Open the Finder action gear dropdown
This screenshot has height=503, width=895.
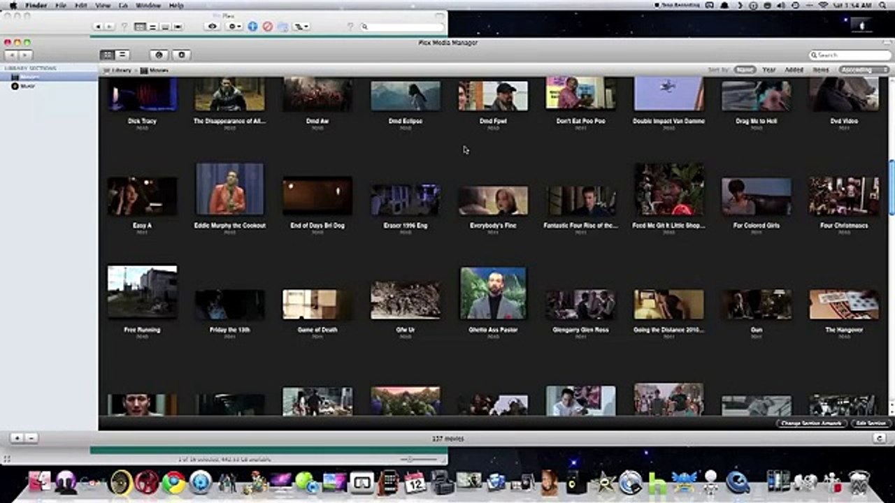234,27
